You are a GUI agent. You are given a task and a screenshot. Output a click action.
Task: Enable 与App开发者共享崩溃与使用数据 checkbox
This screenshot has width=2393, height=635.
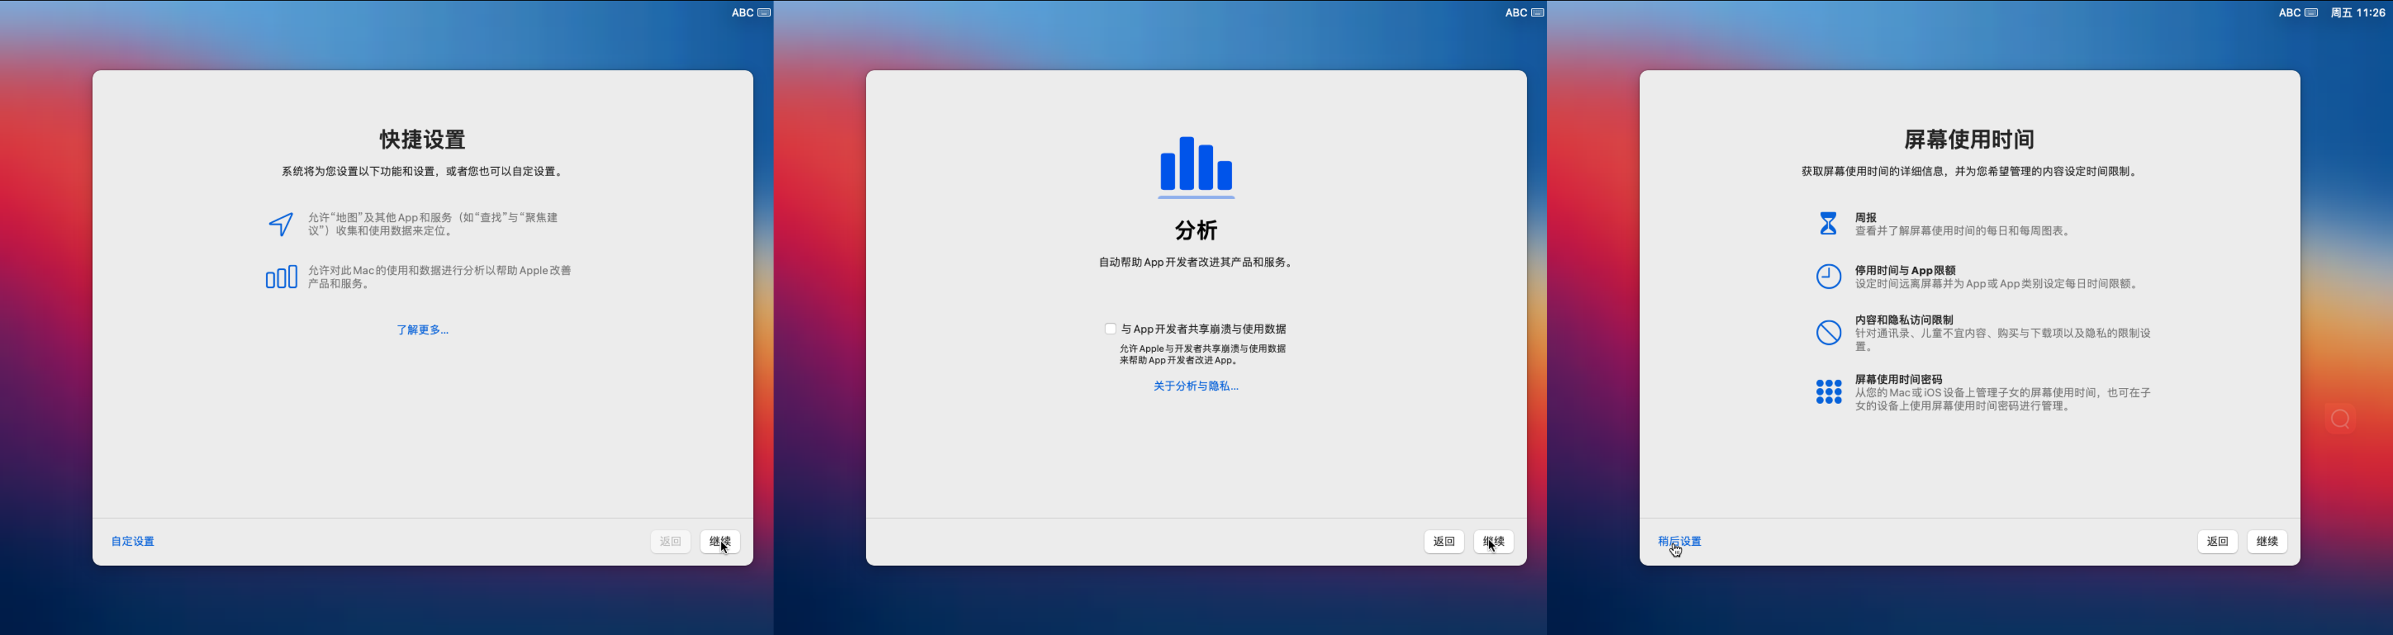click(x=1110, y=329)
